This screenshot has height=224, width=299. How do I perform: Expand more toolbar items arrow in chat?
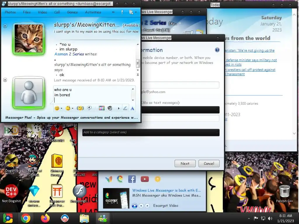click(119, 108)
